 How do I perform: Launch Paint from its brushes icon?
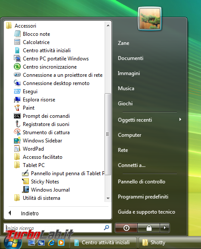17,107
